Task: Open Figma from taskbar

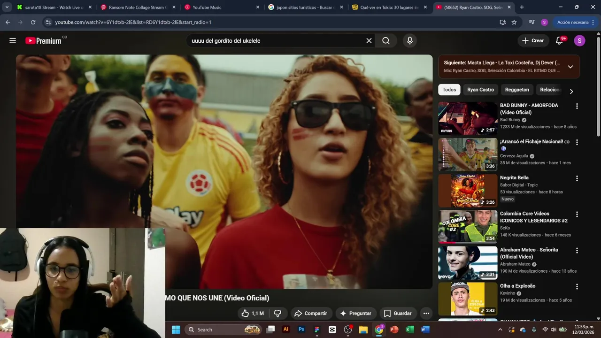Action: pos(317,330)
